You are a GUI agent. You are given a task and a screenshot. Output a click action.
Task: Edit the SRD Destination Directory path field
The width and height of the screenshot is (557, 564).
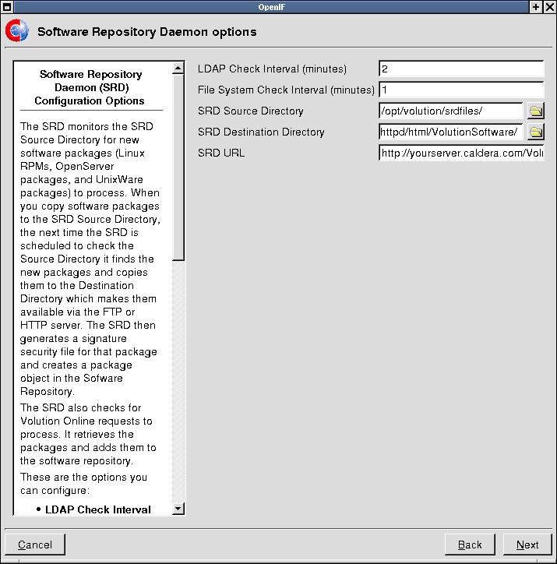450,132
